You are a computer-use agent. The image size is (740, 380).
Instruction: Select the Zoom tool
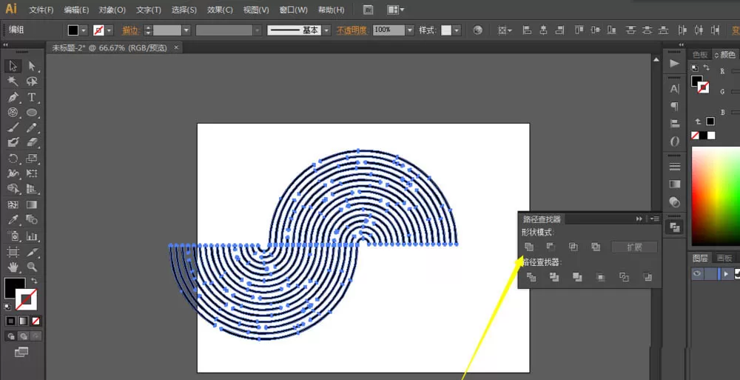point(32,267)
